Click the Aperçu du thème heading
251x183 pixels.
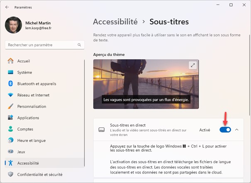tap(109, 55)
